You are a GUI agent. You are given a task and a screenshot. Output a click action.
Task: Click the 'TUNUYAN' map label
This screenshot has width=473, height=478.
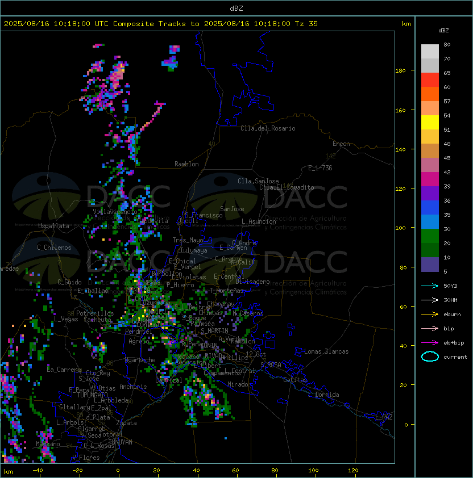(121, 442)
